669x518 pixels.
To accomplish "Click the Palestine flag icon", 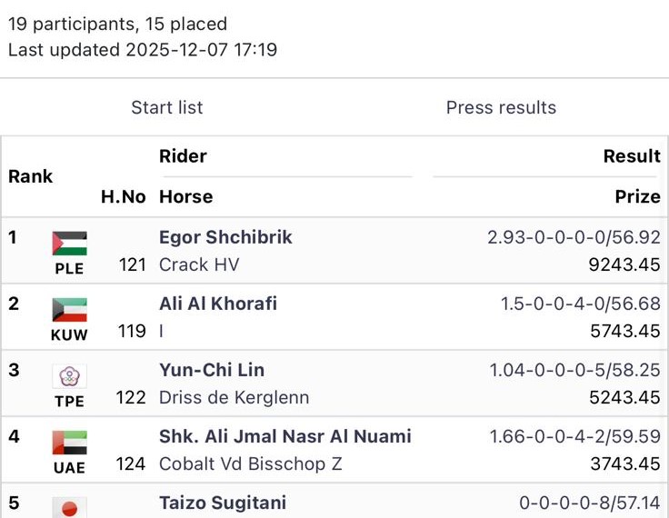I will [x=69, y=243].
